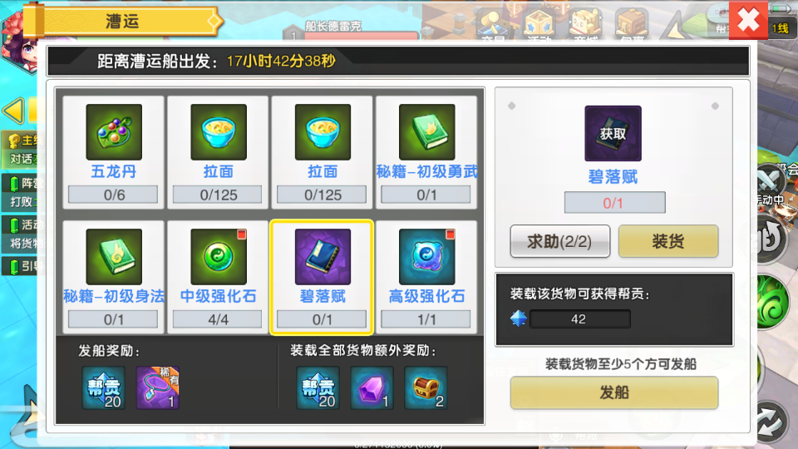Click the 获取 icon for 碧落赋
The image size is (798, 449).
[613, 133]
